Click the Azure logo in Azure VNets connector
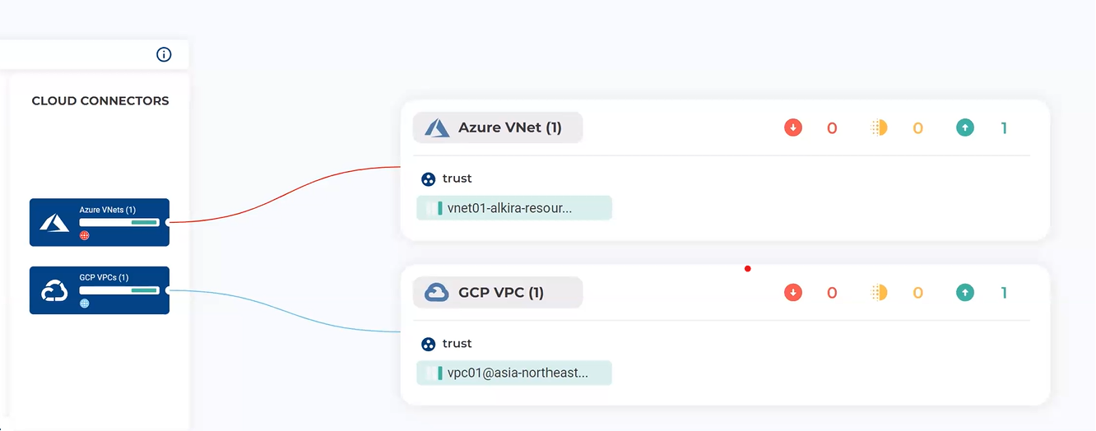 click(54, 222)
